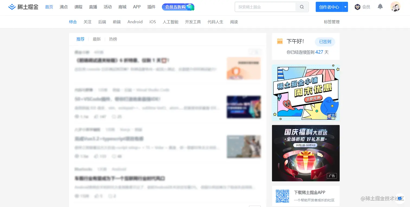410x207 pixels.
Task: Click 一个帮助开发者成长的社区 caption
Action: 314,200
